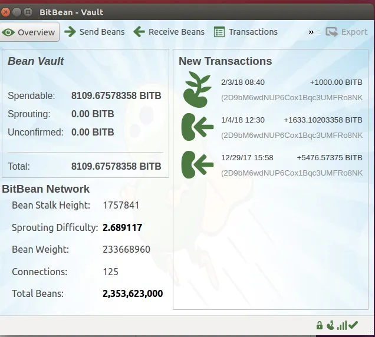Click the sprouting bean status icon
Viewport: 375px width, 337px height.
[330, 325]
